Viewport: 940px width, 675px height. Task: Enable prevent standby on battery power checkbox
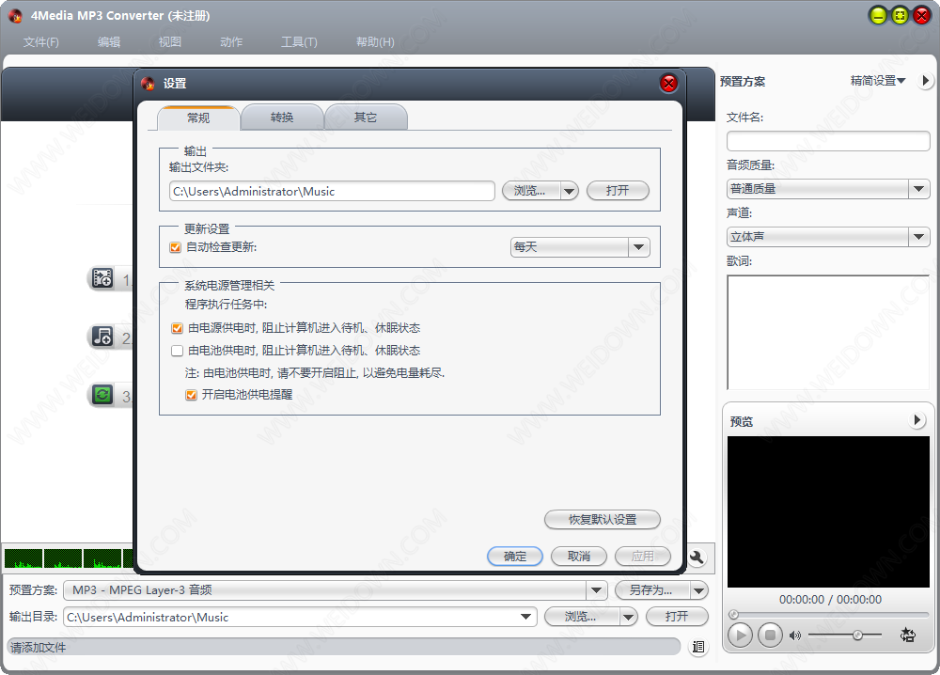click(177, 351)
